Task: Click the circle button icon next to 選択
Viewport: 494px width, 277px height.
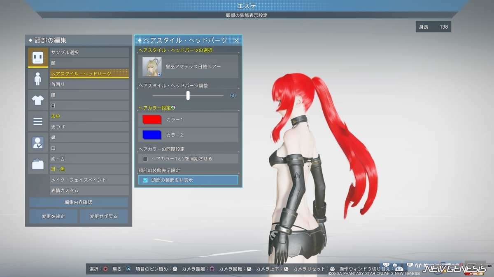Action: tap(106, 269)
